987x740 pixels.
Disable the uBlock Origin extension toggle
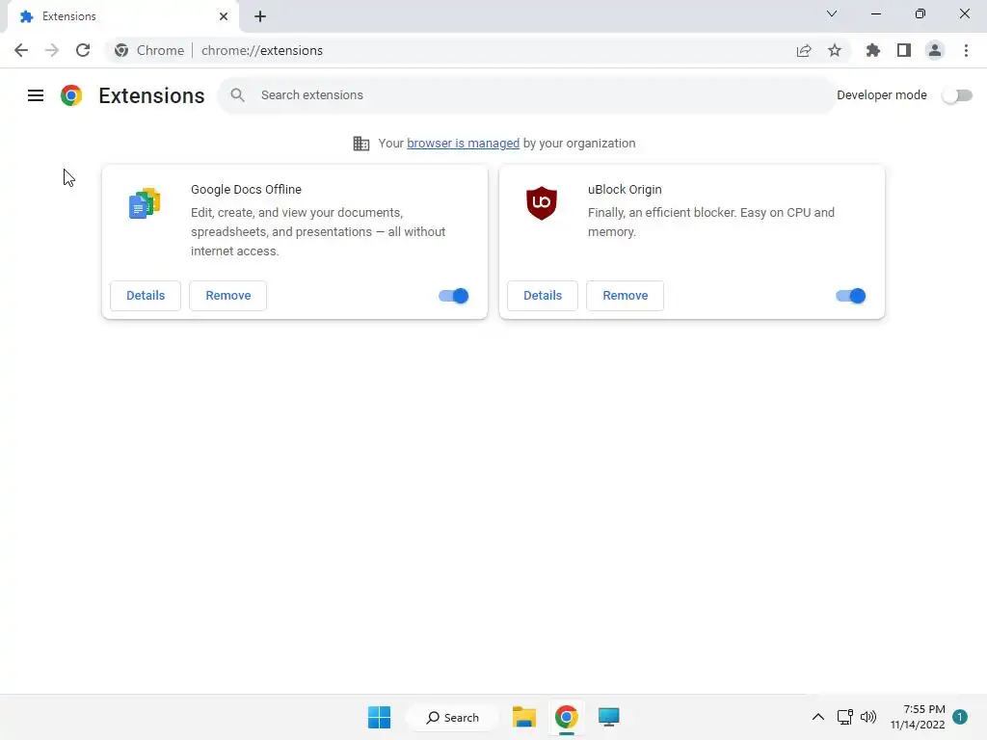(850, 296)
